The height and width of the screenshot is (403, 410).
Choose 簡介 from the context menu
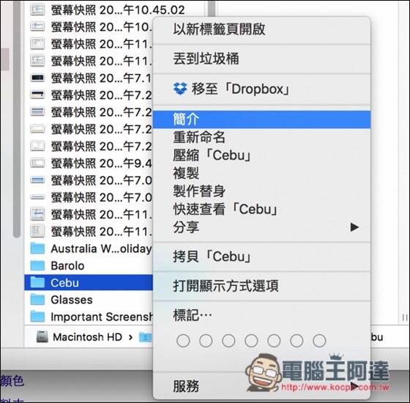tap(261, 119)
